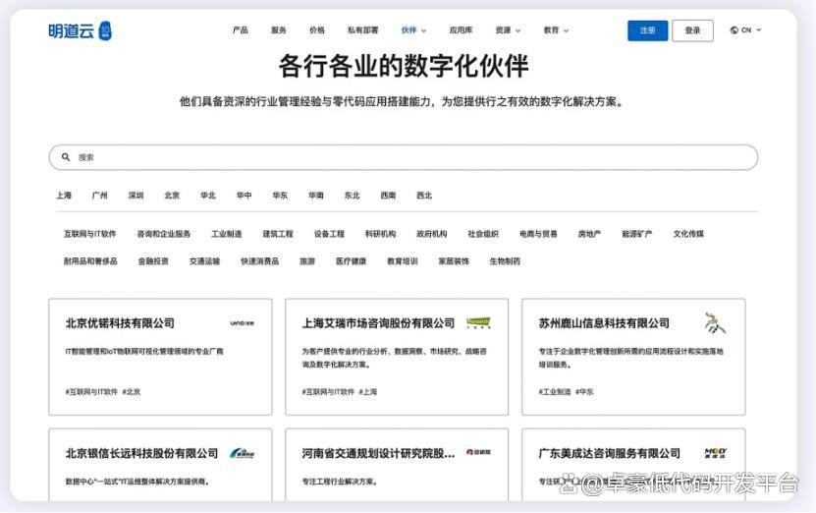Open 苏州鹿山信息科技有限公司 card title

604,323
